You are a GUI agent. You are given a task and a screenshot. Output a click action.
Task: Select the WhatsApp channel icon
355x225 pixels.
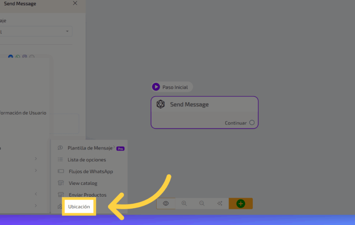click(18, 57)
